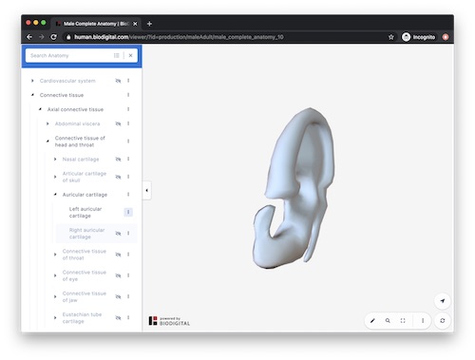
Task: Click the ear cartilage 3D model
Action: tap(294, 188)
